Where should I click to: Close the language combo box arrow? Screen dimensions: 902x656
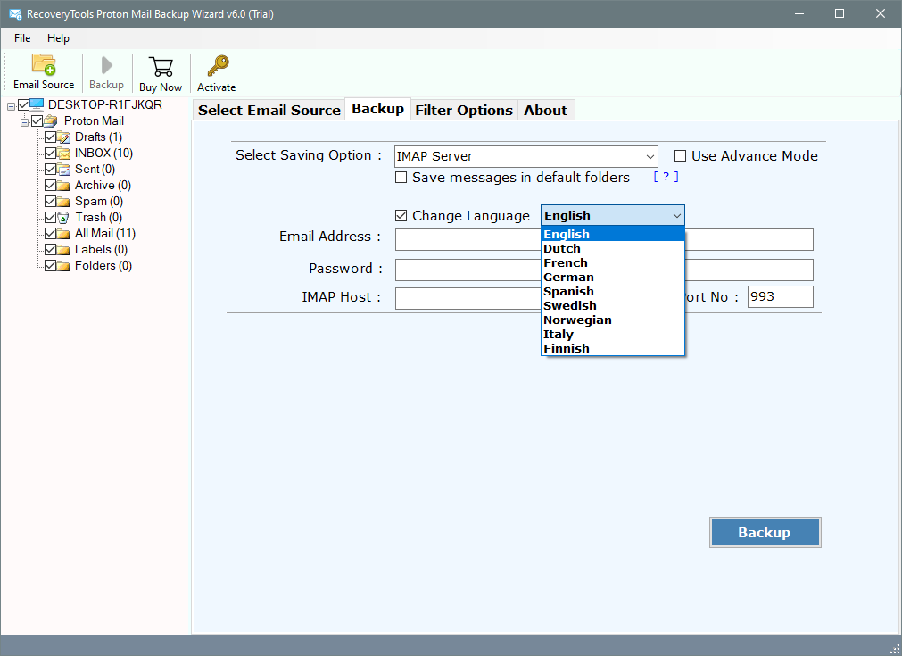pyautogui.click(x=676, y=216)
